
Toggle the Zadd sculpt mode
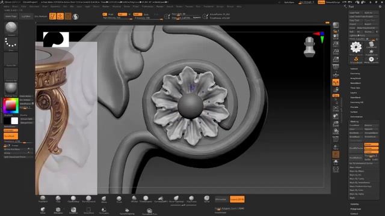[138, 14]
